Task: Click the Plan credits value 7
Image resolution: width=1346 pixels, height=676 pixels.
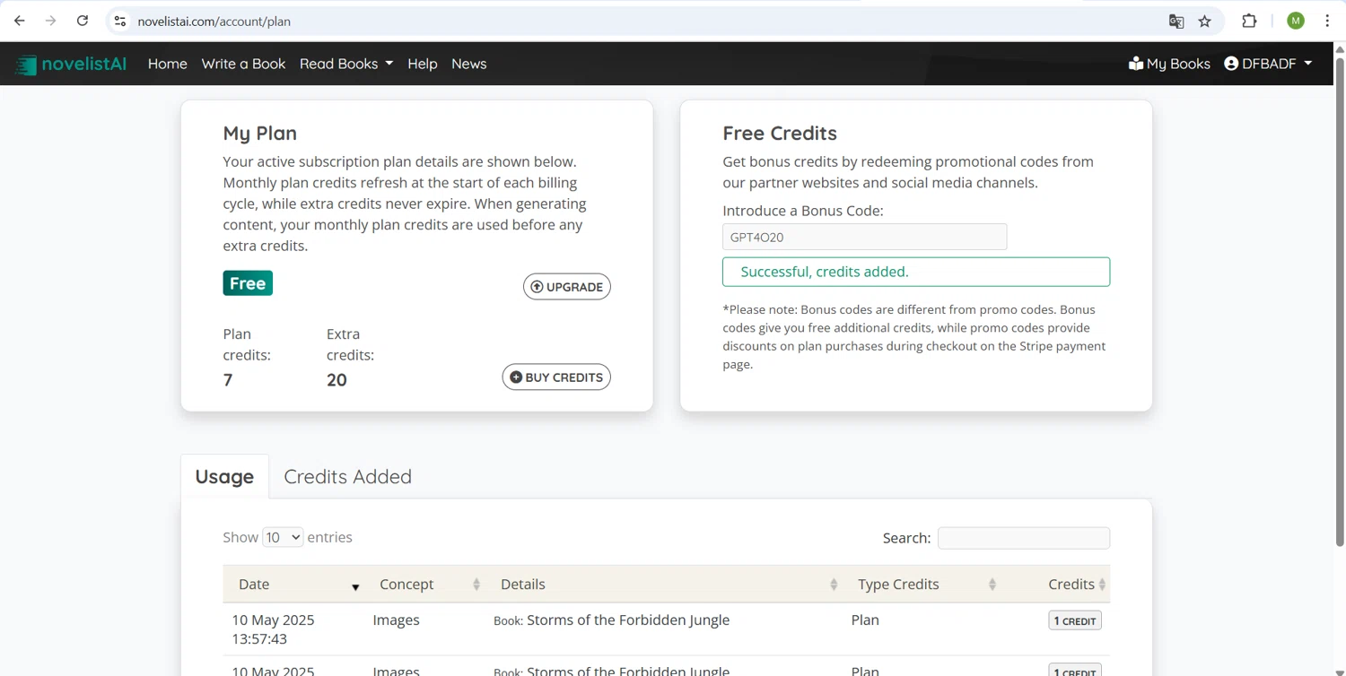Action: [228, 380]
